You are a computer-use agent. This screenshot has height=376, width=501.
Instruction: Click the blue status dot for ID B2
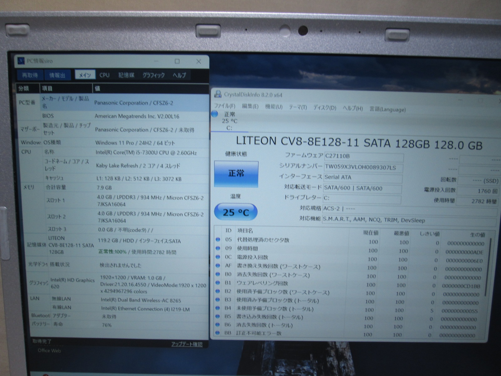click(x=218, y=291)
